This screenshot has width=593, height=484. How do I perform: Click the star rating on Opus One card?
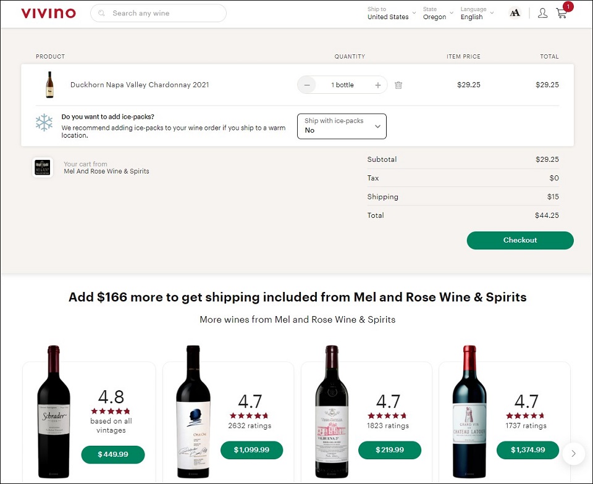pyautogui.click(x=249, y=415)
